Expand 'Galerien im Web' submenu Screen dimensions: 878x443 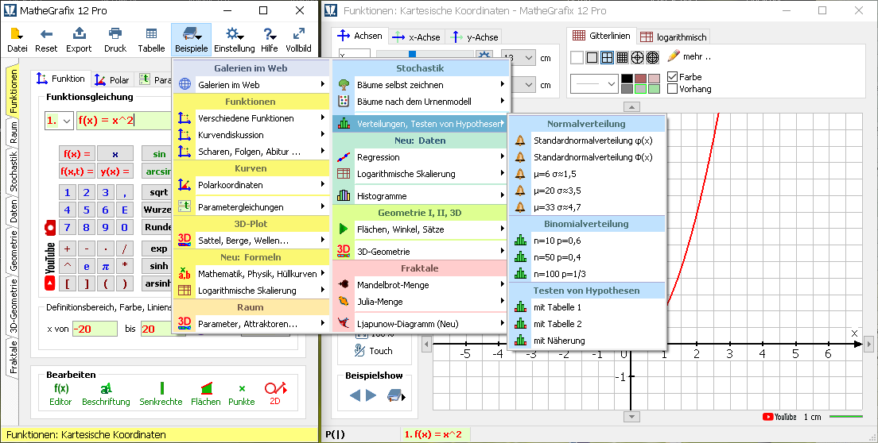pyautogui.click(x=251, y=85)
